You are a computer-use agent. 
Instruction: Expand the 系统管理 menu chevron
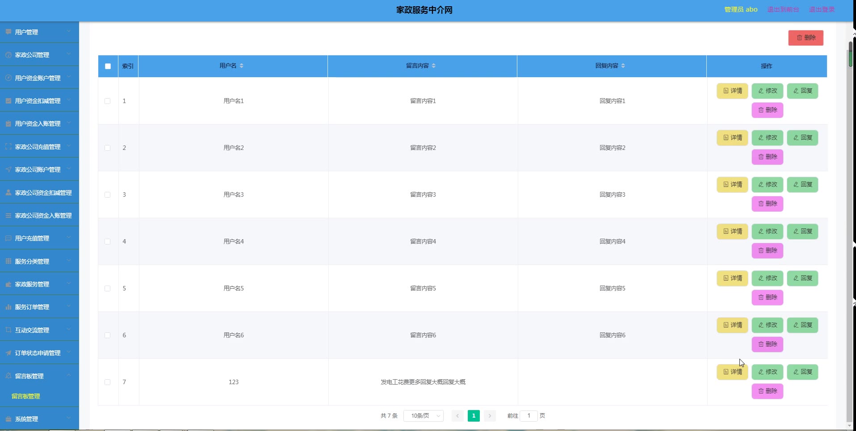coord(69,418)
